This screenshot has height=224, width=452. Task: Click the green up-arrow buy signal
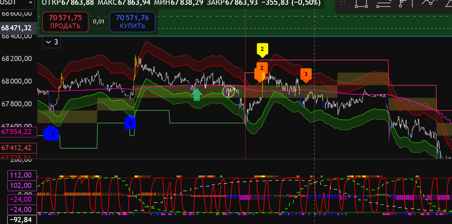[x=197, y=94]
